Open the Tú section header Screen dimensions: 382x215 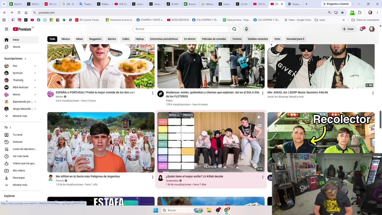tap(8, 128)
